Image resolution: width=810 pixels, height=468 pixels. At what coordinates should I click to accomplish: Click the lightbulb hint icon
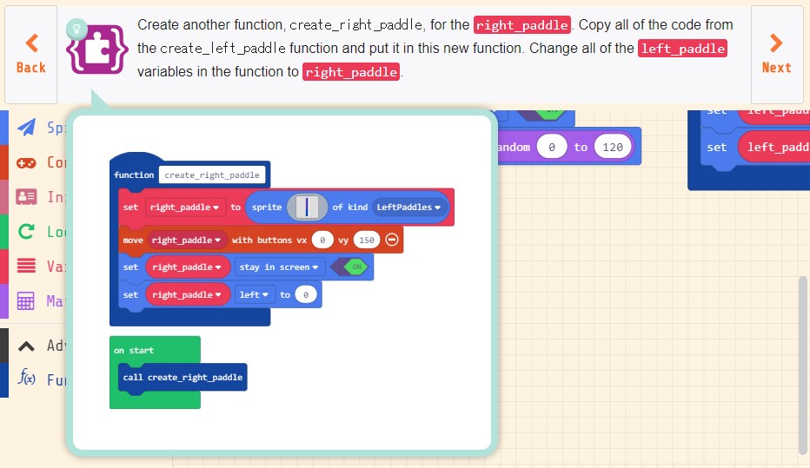76,29
